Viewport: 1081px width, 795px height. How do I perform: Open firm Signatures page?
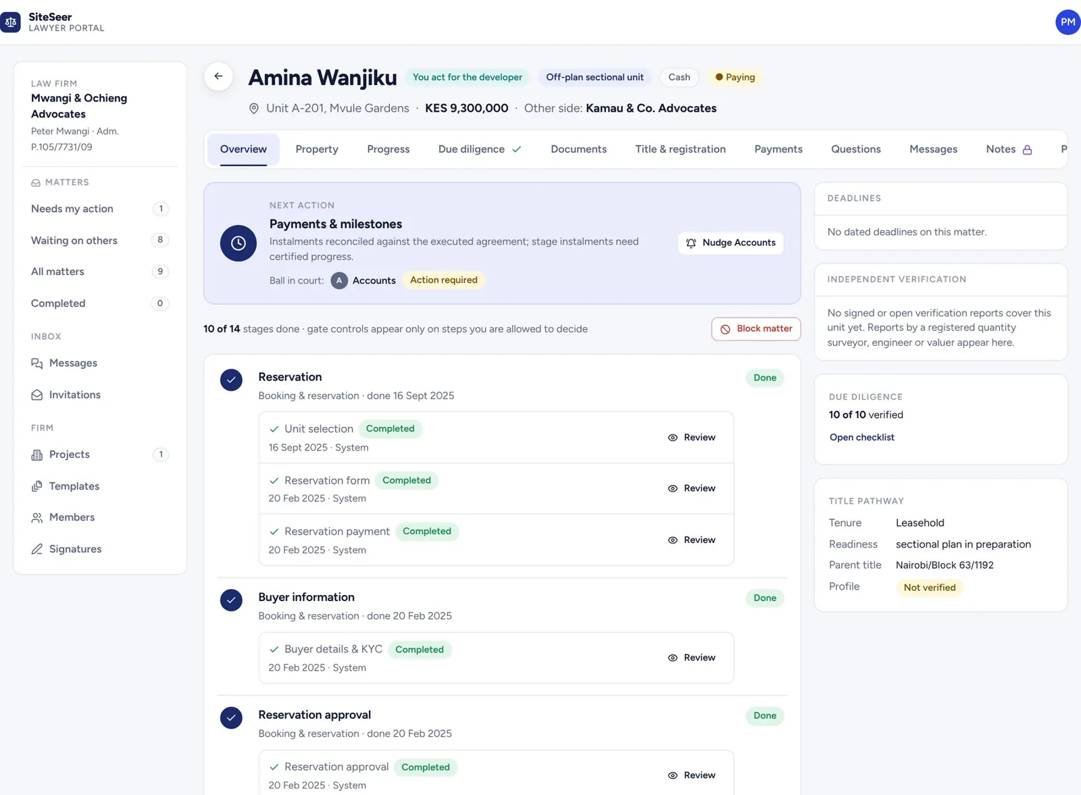click(x=100, y=549)
